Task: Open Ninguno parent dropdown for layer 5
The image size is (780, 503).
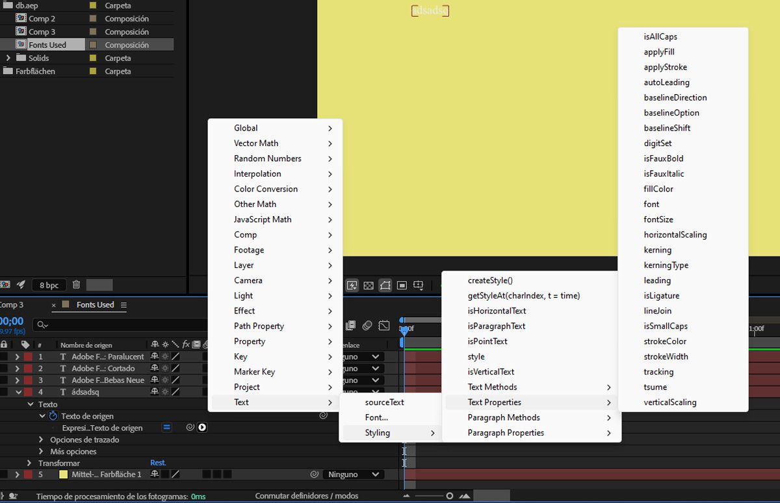Action: click(x=354, y=474)
